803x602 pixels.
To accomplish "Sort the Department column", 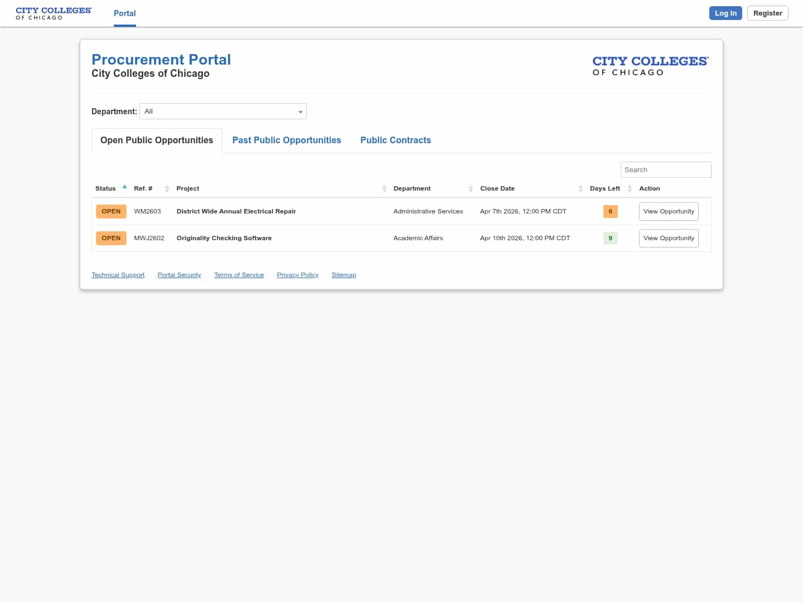I will tap(471, 188).
